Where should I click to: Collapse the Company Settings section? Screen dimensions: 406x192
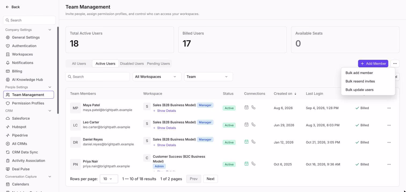tap(50, 30)
